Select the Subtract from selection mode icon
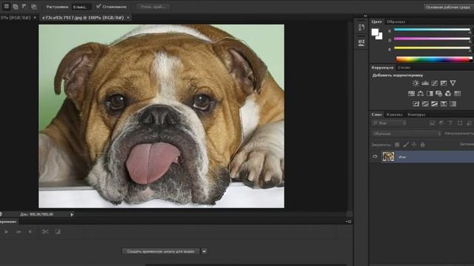This screenshot has height=266, width=474. 24,7
